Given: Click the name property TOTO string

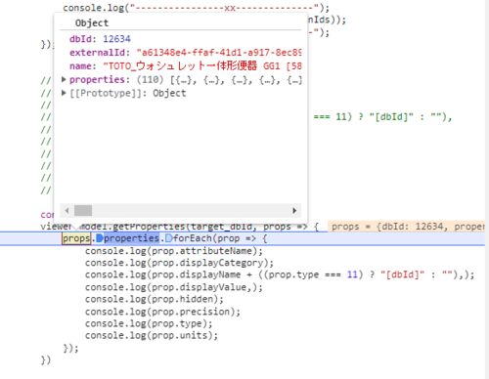Looking at the screenshot, I should 202,66.
